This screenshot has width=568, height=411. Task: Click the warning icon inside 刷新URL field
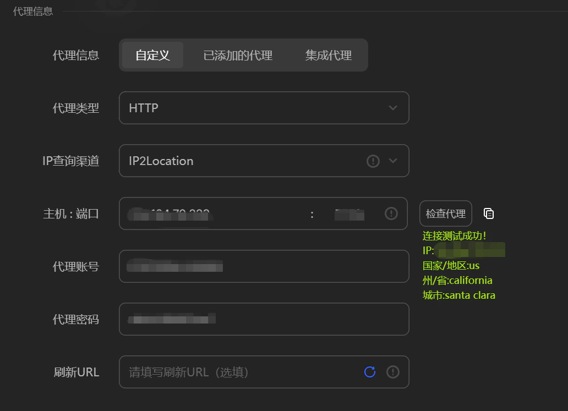(x=392, y=372)
